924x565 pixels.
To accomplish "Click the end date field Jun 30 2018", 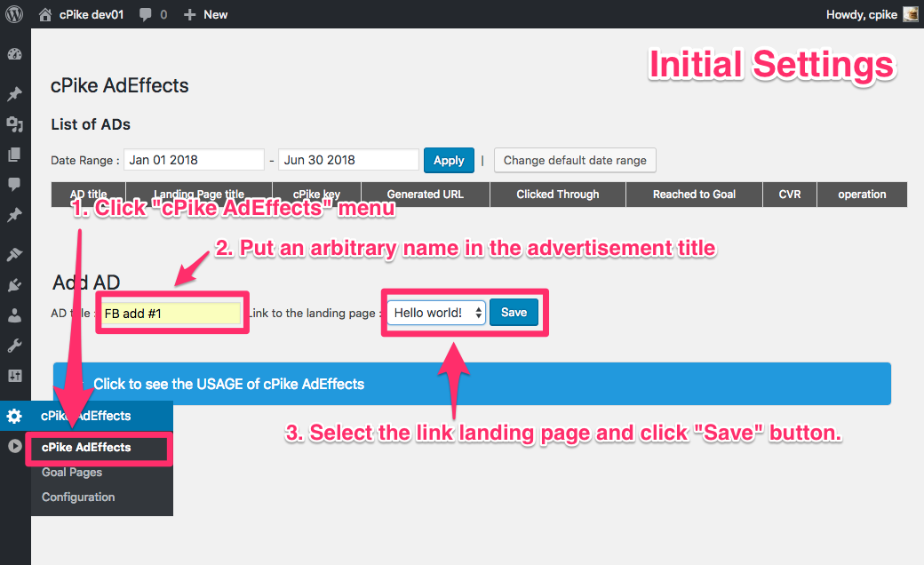I will tap(349, 160).
